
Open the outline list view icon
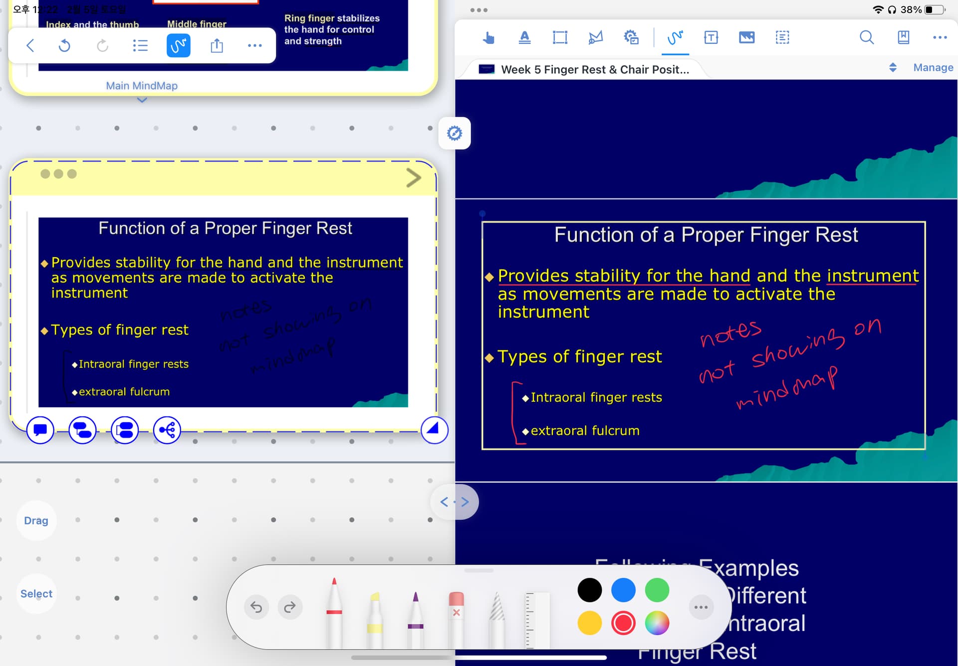point(140,46)
